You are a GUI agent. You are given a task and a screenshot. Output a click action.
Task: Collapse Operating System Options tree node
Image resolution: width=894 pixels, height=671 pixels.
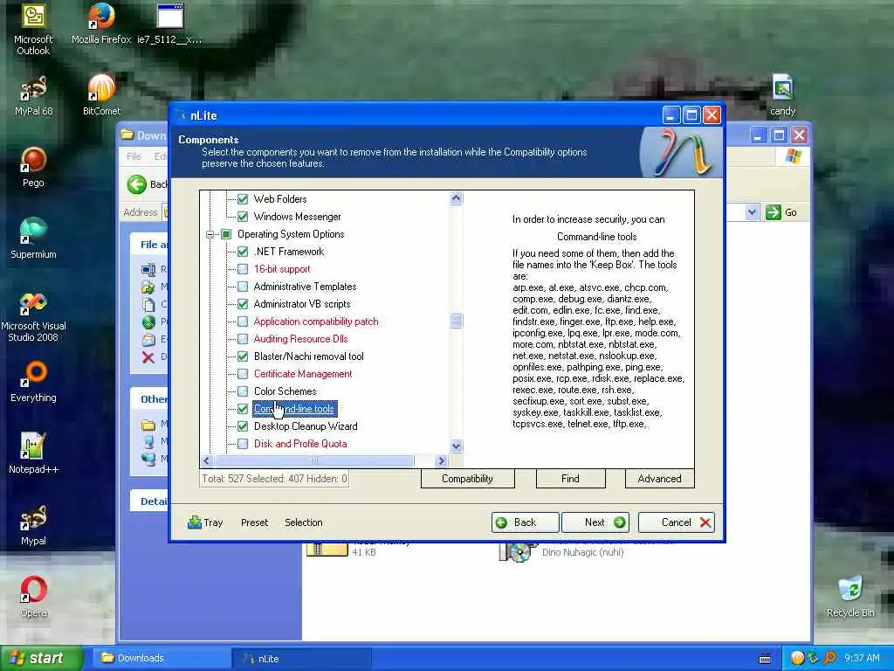coord(210,234)
